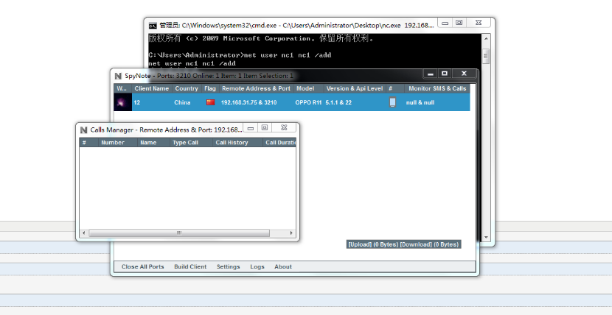Open the About menu item
612x315 pixels.
(x=283, y=266)
